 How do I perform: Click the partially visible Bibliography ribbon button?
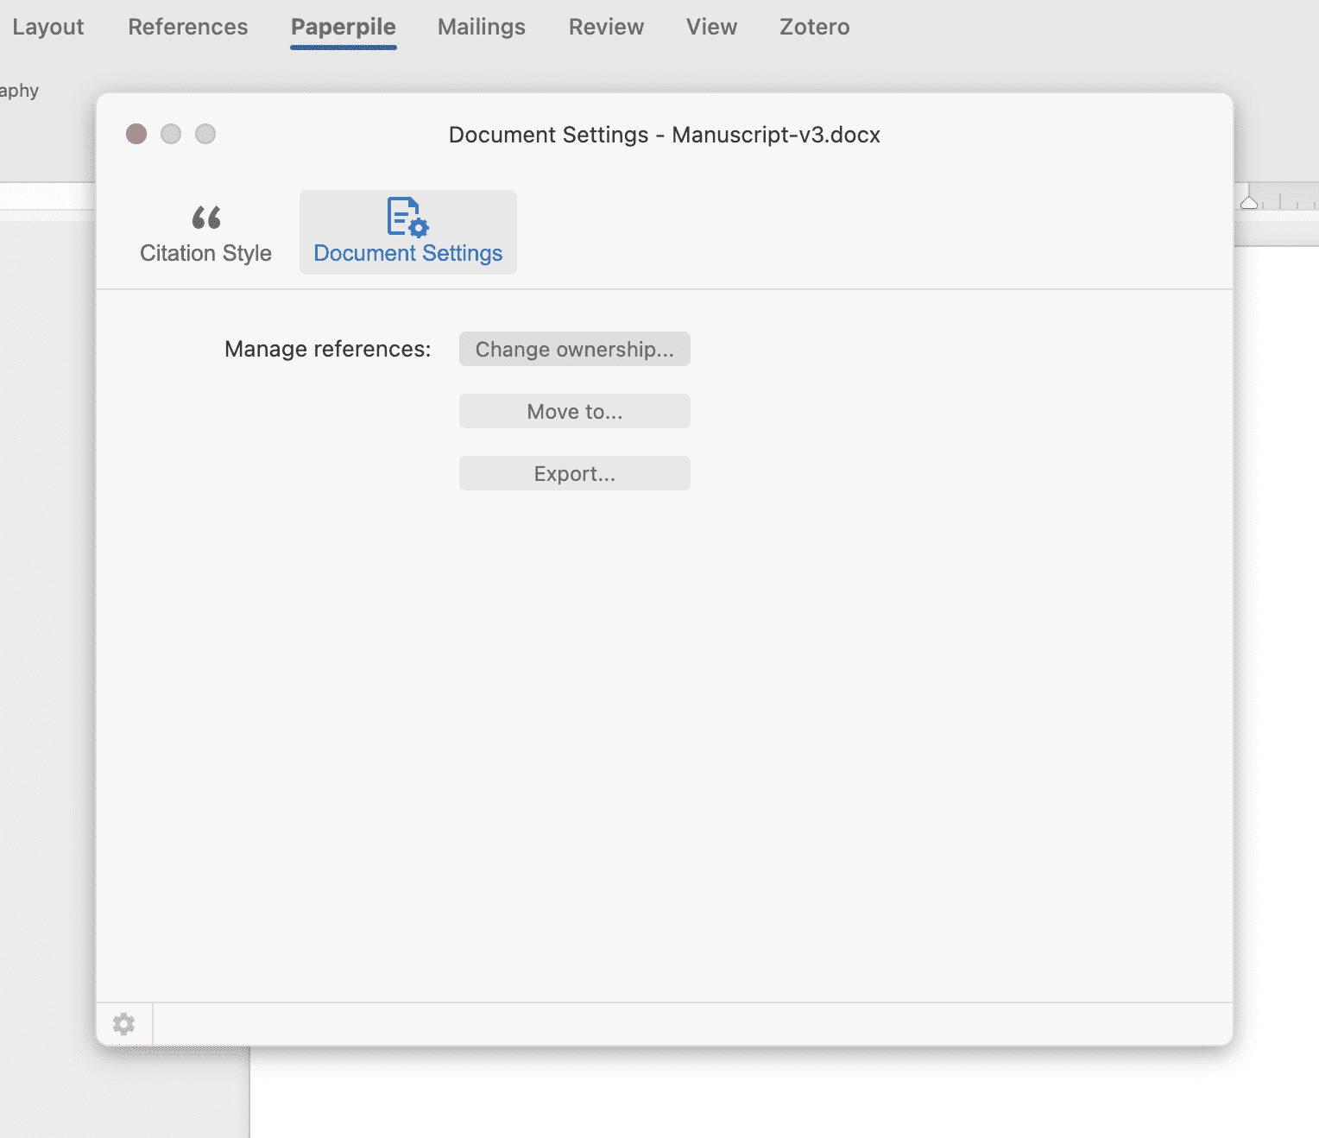point(19,91)
